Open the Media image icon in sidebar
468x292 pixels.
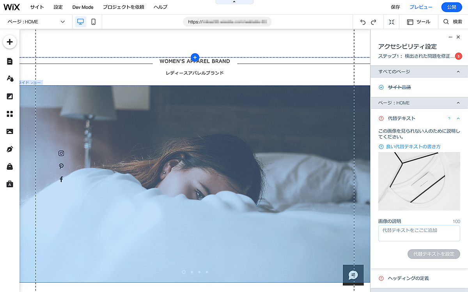pos(10,132)
